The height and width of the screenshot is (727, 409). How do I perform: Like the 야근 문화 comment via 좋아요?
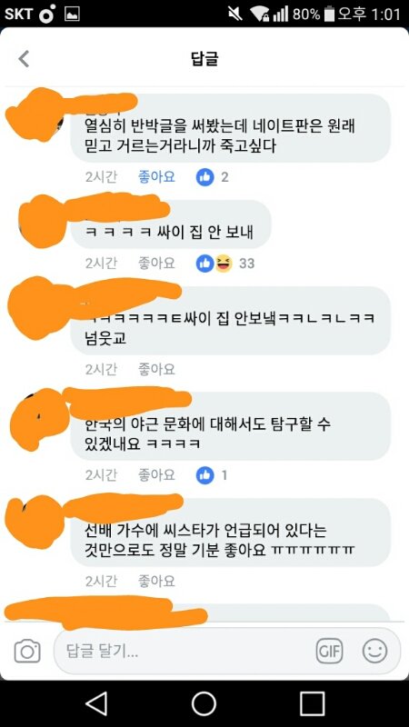tap(156, 474)
